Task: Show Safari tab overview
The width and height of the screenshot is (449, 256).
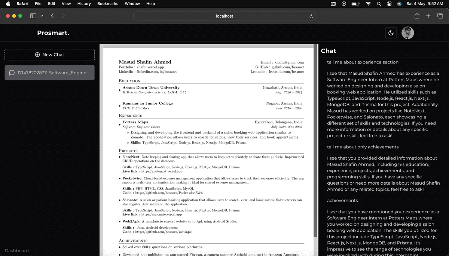Action: tap(440, 16)
